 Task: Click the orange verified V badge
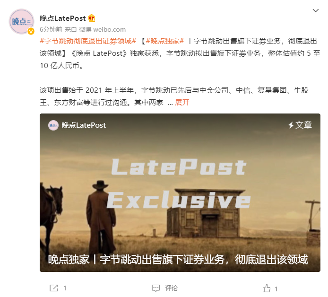[x=31, y=31]
